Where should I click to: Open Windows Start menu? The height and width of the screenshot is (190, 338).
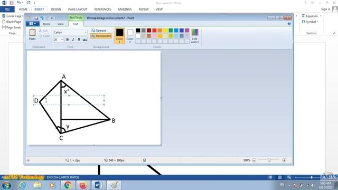6,185
